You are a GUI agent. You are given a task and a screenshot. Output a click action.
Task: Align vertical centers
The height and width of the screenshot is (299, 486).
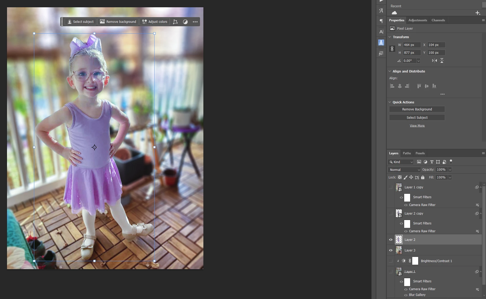(x=427, y=86)
